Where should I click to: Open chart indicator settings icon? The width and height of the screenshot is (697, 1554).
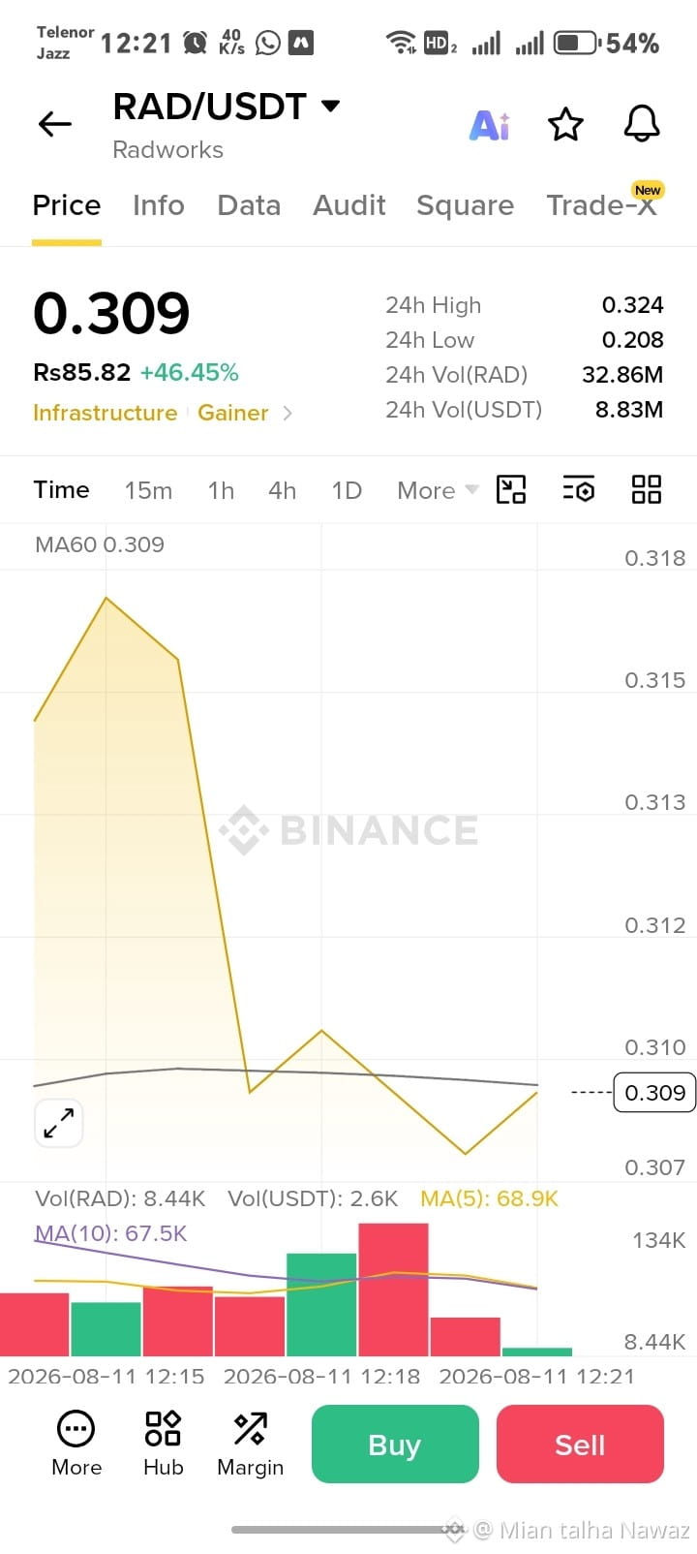pyautogui.click(x=579, y=489)
